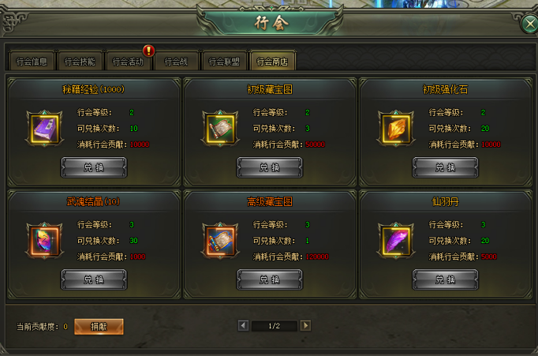Switch to the 行会联盟 tab
This screenshot has height=356, width=538.
pyautogui.click(x=224, y=61)
